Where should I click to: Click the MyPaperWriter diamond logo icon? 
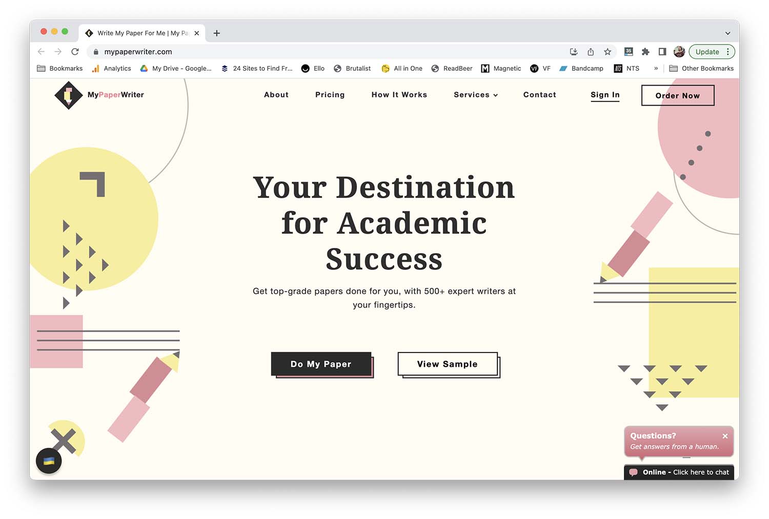pos(68,95)
